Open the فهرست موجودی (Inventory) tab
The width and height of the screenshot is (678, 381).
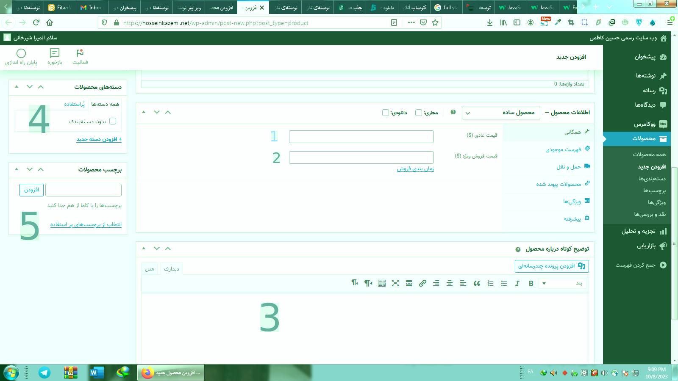pyautogui.click(x=548, y=149)
